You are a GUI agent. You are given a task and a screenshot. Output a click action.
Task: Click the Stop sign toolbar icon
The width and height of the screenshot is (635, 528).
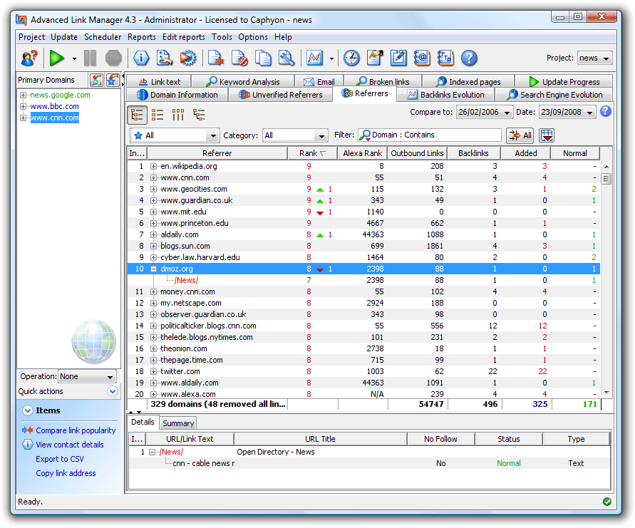click(113, 58)
